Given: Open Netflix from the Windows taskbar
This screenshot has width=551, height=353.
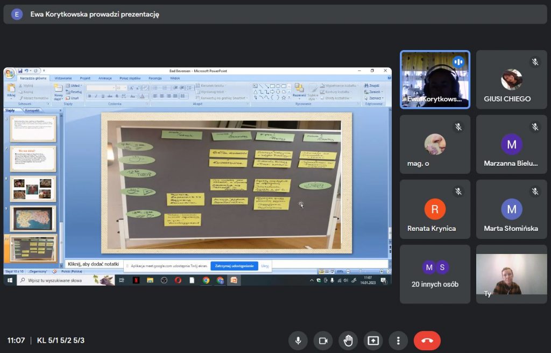Looking at the screenshot, I should click(136, 280).
